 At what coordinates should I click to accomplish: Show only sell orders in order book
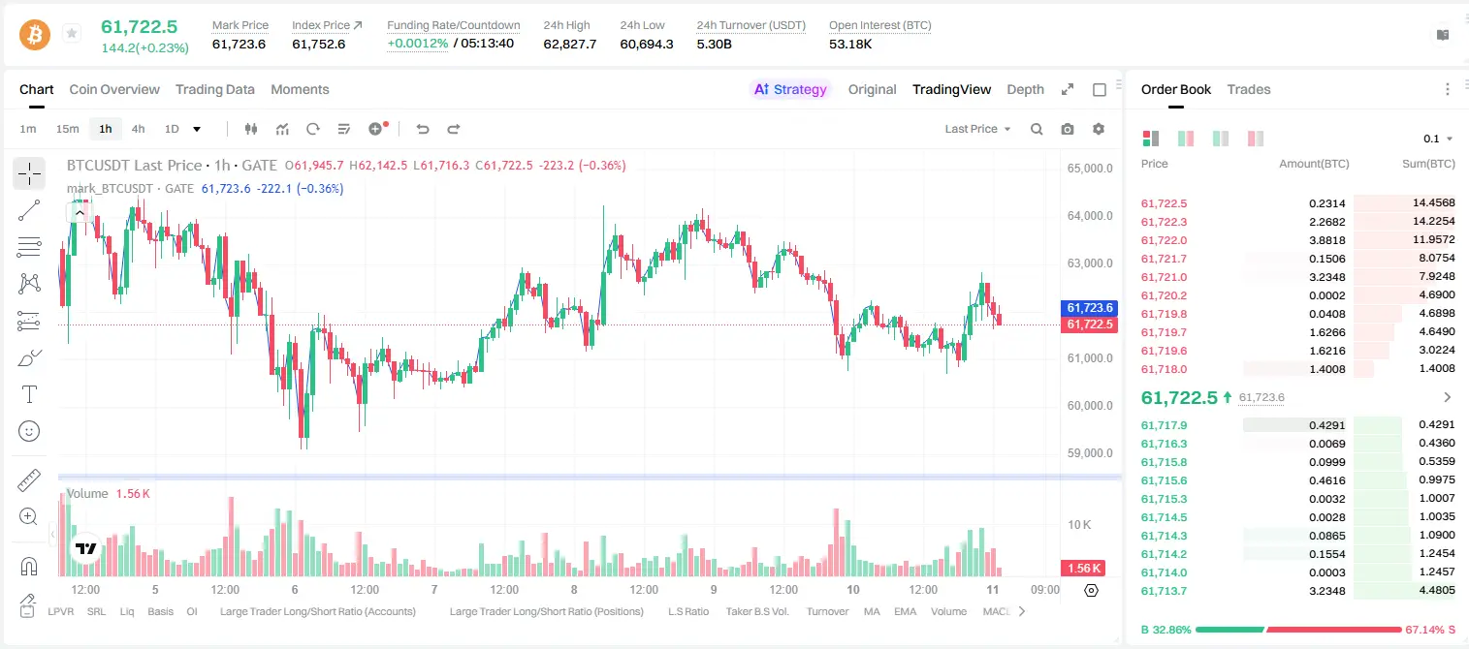pyautogui.click(x=1256, y=139)
